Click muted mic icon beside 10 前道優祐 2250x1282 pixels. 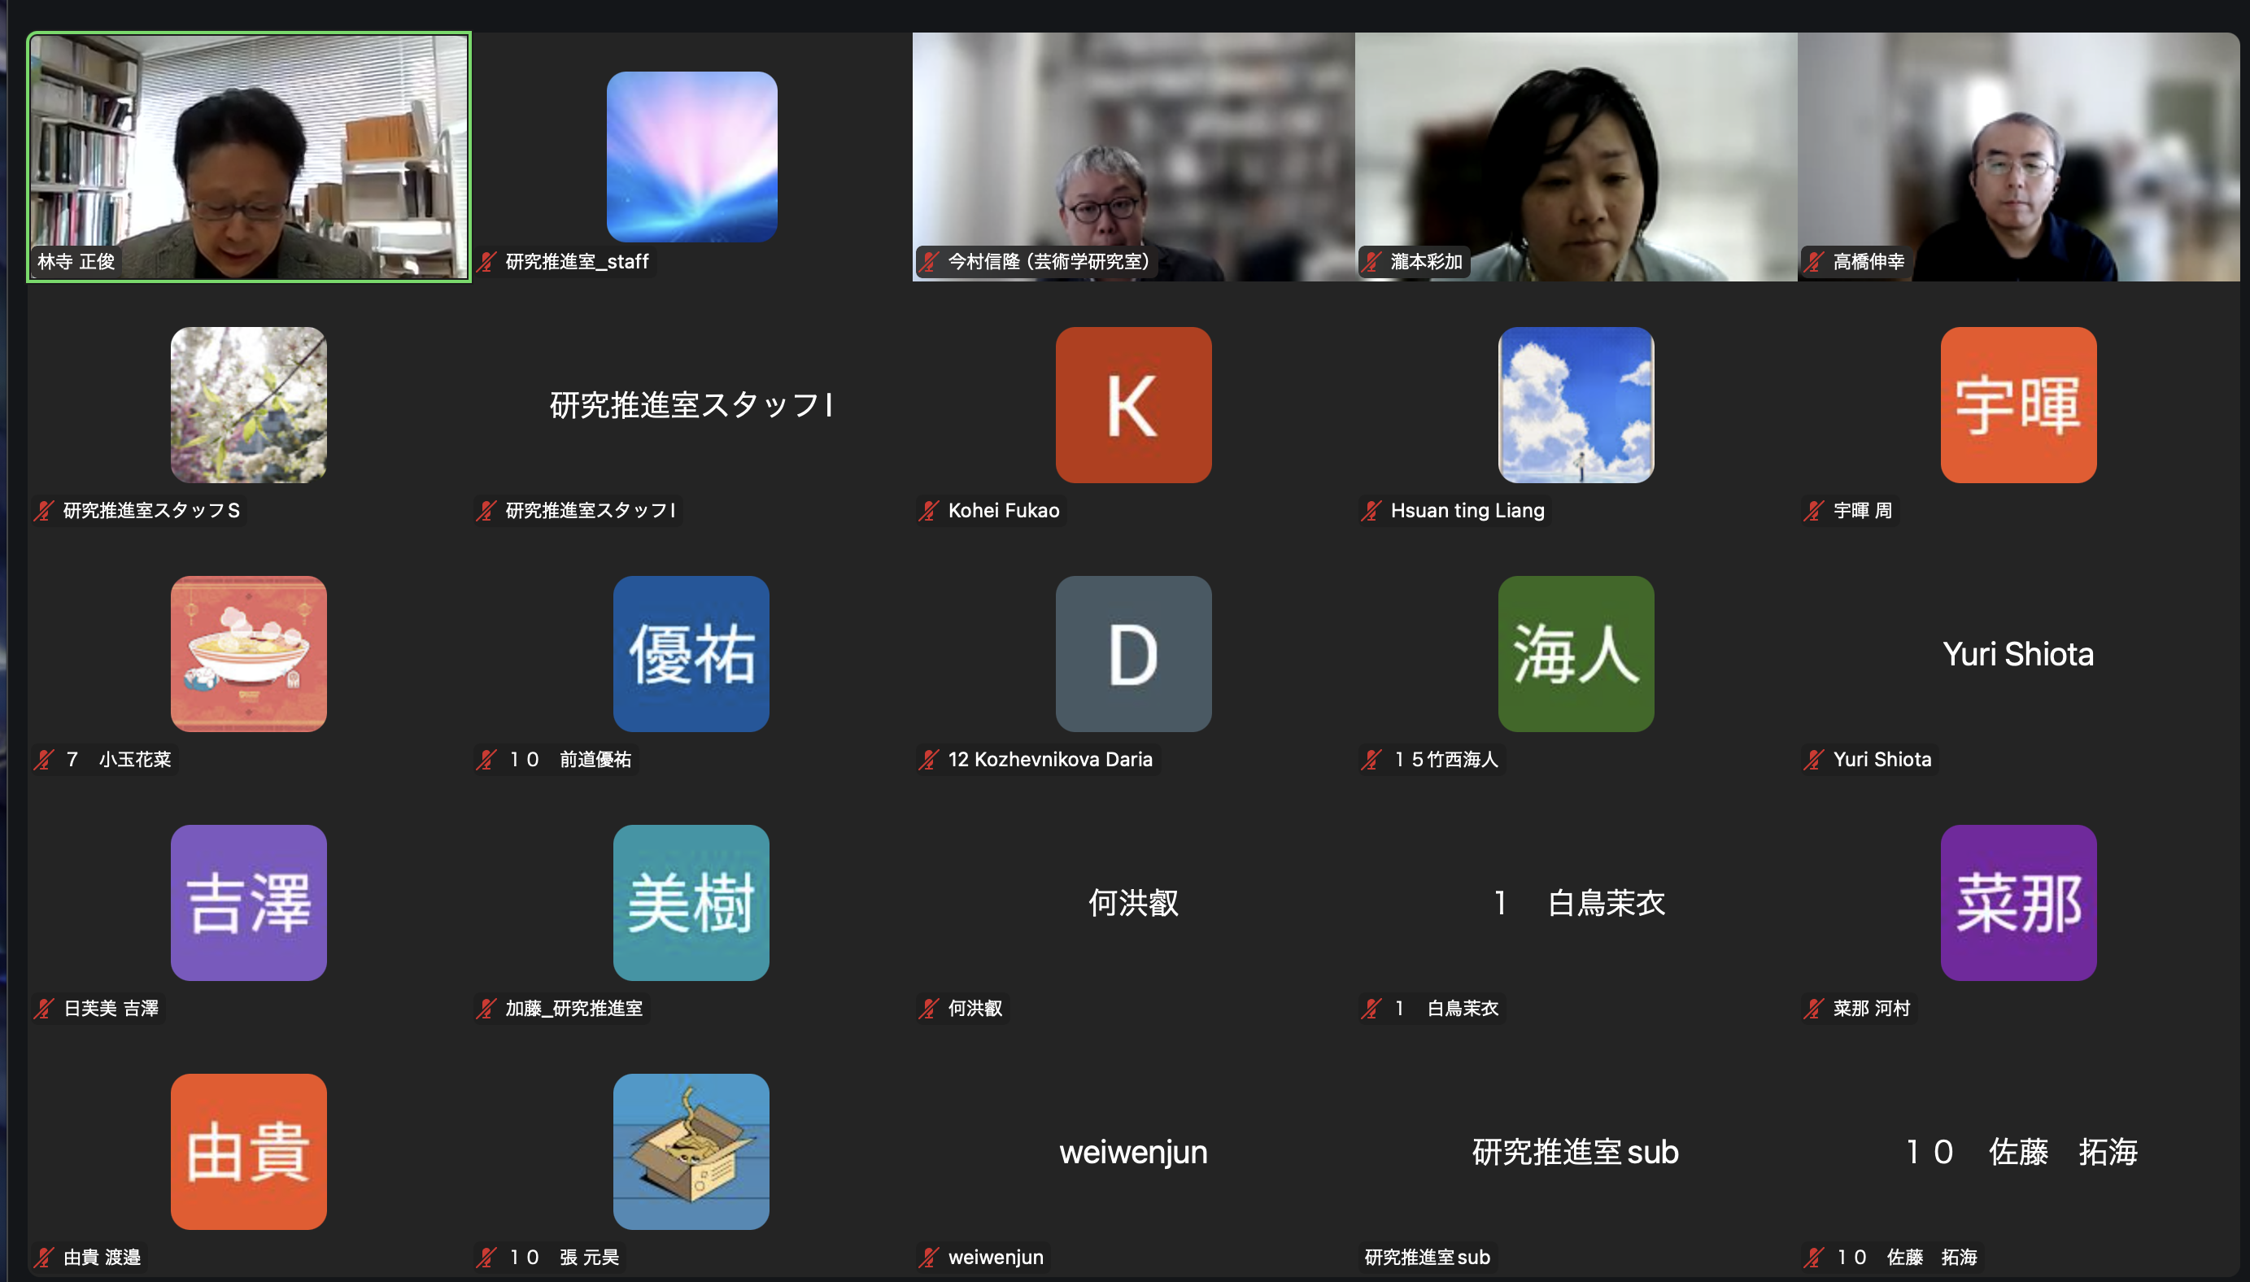(x=486, y=760)
